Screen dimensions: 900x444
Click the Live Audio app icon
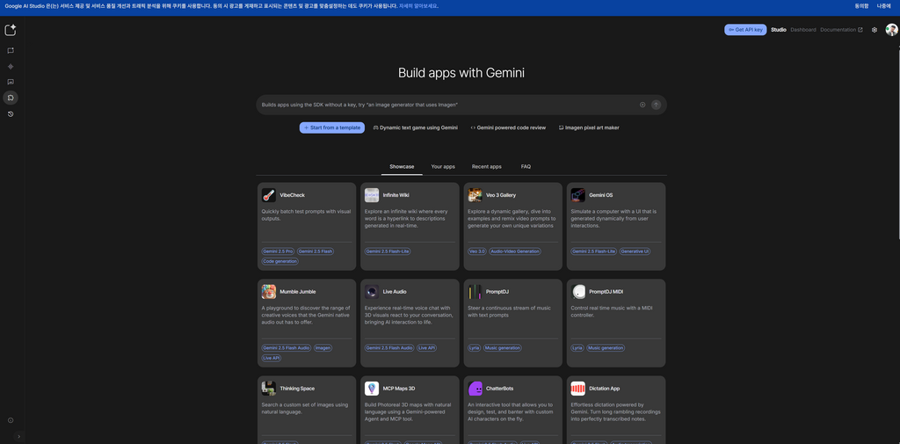372,292
